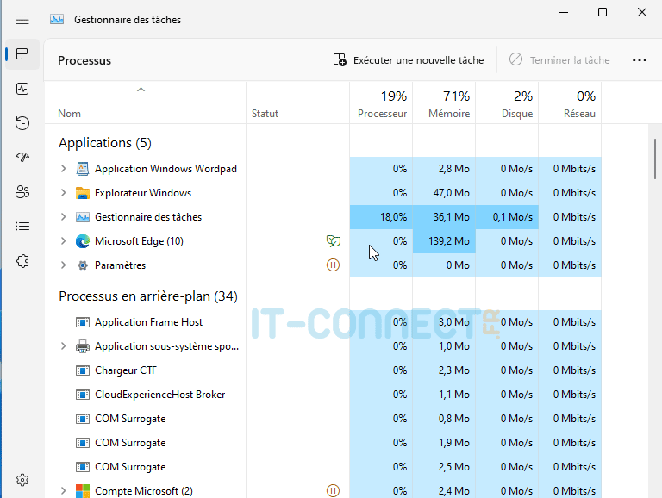662x498 pixels.
Task: Click the Applications (5) group header
Action: pos(105,143)
